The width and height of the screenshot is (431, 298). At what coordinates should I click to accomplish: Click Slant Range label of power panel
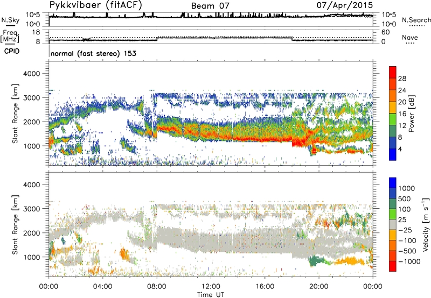tap(15, 113)
